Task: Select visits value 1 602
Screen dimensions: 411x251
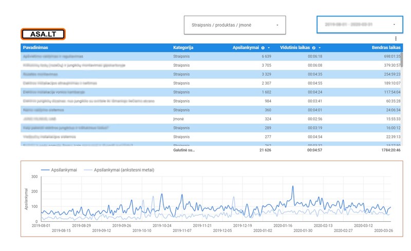Action: [266, 92]
